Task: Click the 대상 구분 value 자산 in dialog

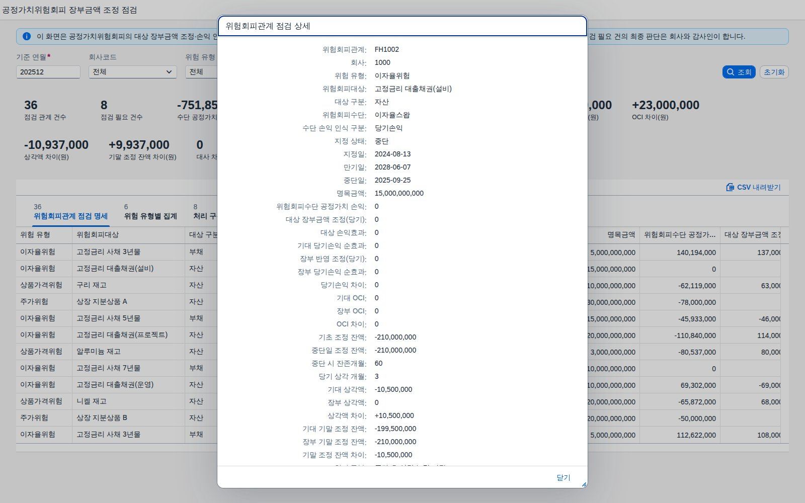Action: click(x=381, y=102)
